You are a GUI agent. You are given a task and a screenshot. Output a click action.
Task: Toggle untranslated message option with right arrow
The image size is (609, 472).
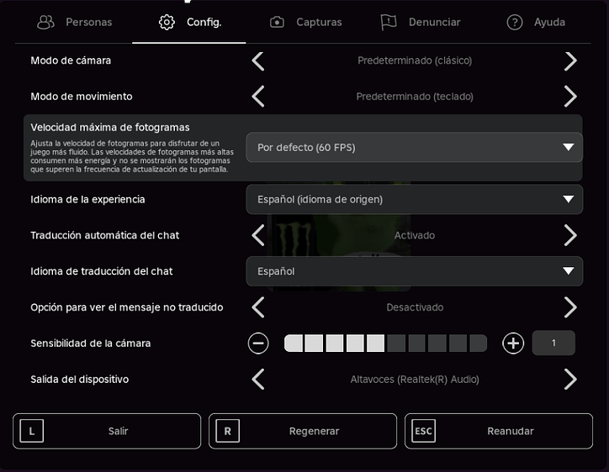(x=570, y=307)
